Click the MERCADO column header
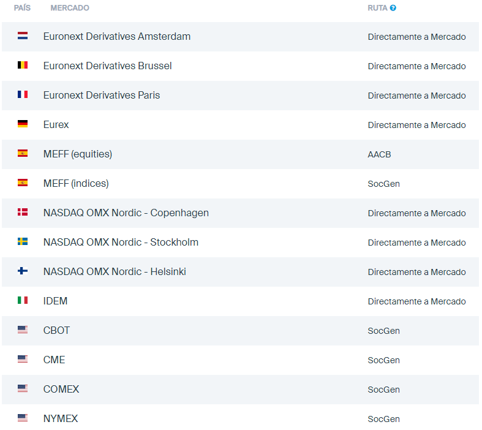 pos(70,8)
